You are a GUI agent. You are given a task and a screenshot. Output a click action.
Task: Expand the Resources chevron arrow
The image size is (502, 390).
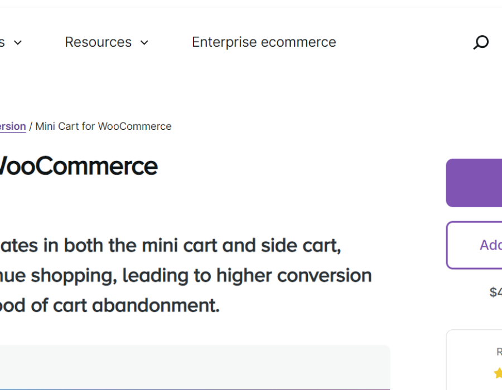click(x=144, y=43)
